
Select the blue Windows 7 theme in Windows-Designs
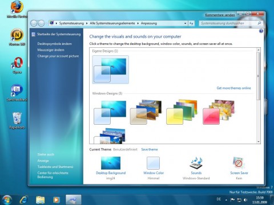tap(110, 112)
